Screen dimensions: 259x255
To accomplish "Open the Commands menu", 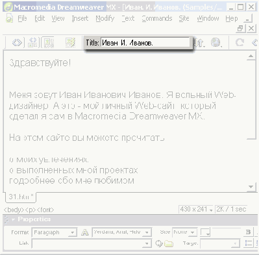I will 157,18.
